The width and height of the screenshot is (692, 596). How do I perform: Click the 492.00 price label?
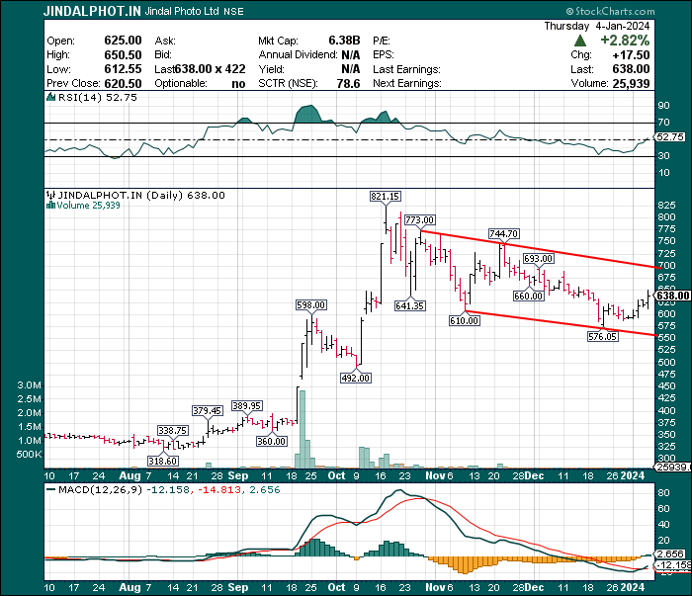click(356, 379)
